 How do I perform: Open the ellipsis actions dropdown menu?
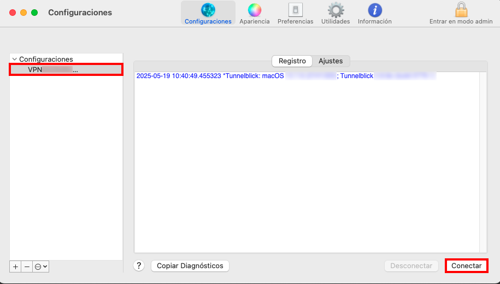point(41,267)
